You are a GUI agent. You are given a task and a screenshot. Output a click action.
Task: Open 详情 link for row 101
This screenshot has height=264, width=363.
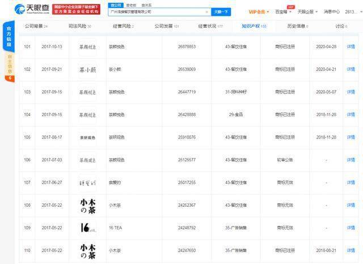(x=351, y=46)
